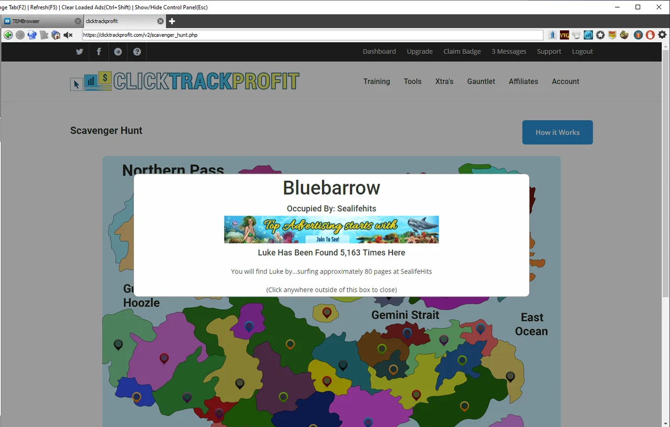Click the blue building toolbar icon
670x427 pixels.
point(553,35)
